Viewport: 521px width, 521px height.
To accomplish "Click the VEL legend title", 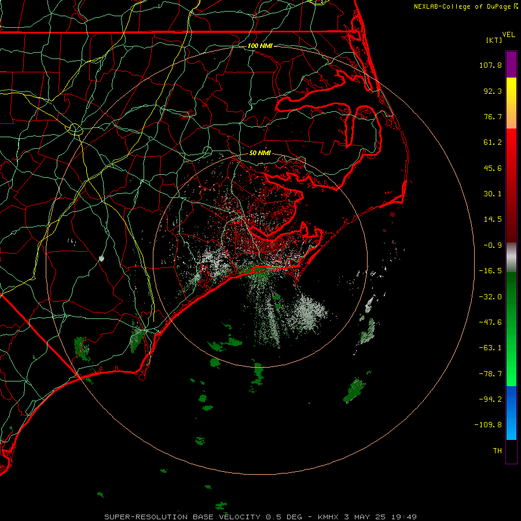I will pos(509,34).
